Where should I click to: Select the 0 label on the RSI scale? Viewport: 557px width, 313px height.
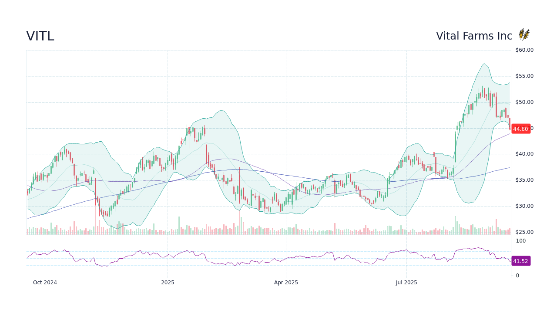[517, 275]
